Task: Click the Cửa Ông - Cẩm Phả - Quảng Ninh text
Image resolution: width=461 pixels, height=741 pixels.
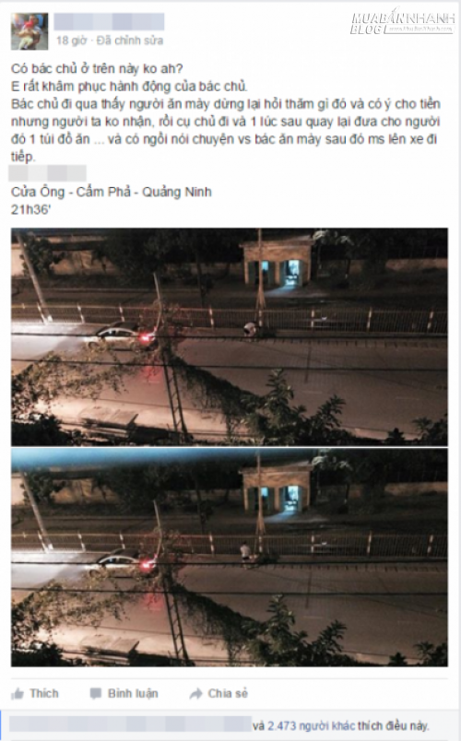Action: [x=112, y=192]
